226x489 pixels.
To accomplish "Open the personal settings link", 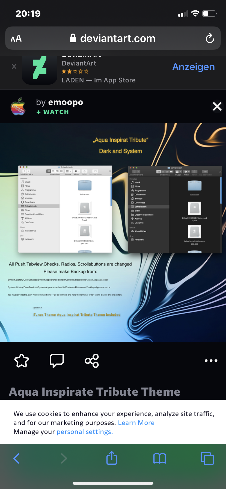I will 85,432.
